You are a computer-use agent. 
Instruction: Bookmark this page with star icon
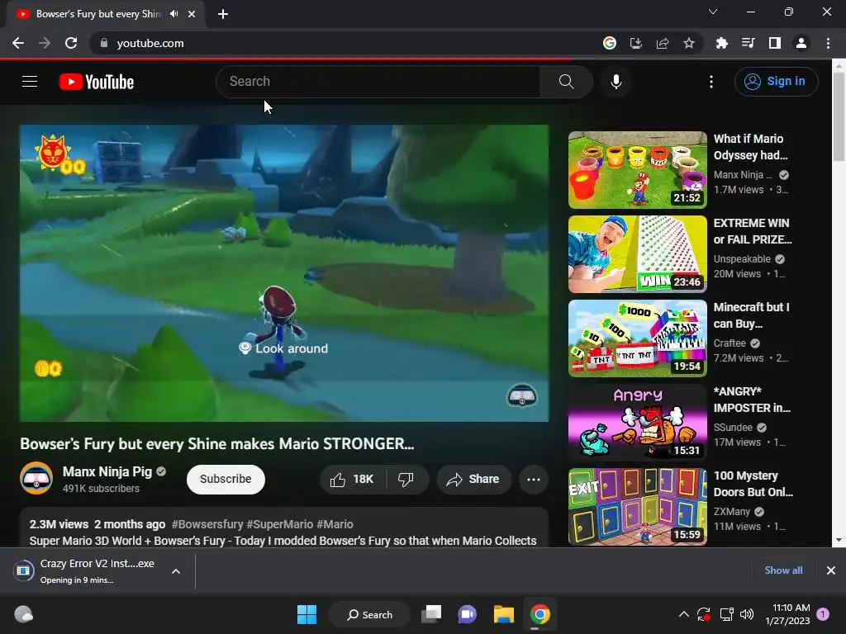click(x=689, y=43)
